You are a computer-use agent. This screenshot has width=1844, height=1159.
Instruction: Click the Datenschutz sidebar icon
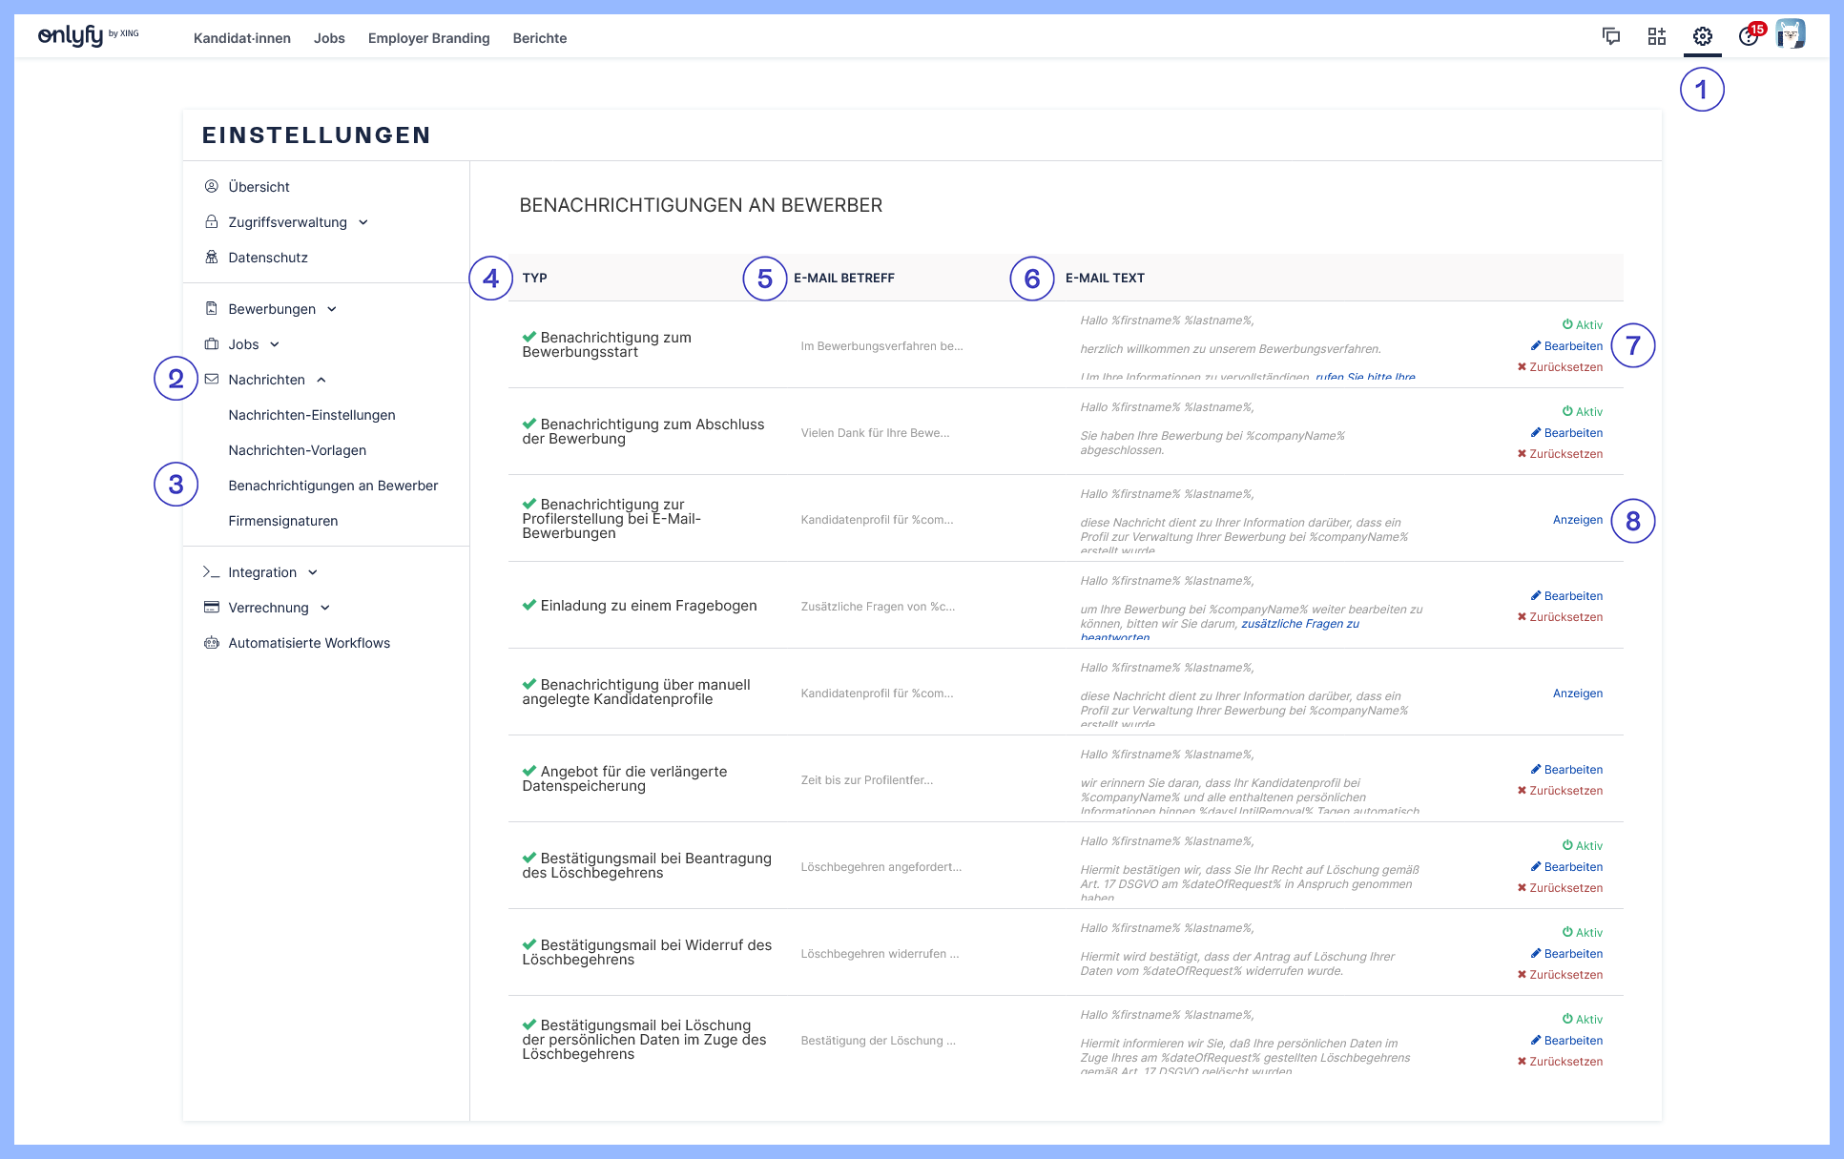(x=212, y=258)
